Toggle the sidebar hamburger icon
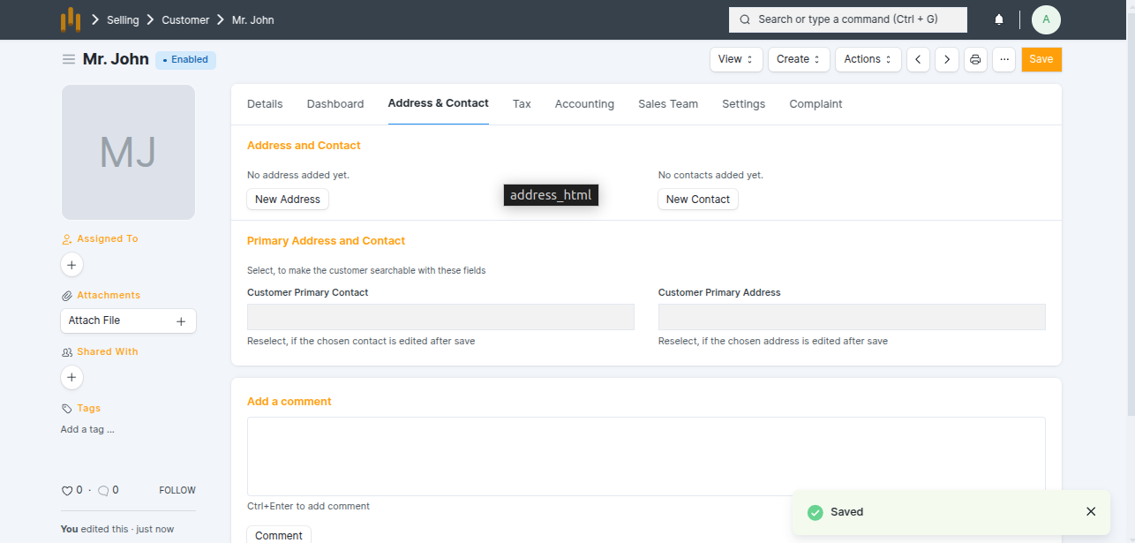The image size is (1135, 543). click(68, 59)
